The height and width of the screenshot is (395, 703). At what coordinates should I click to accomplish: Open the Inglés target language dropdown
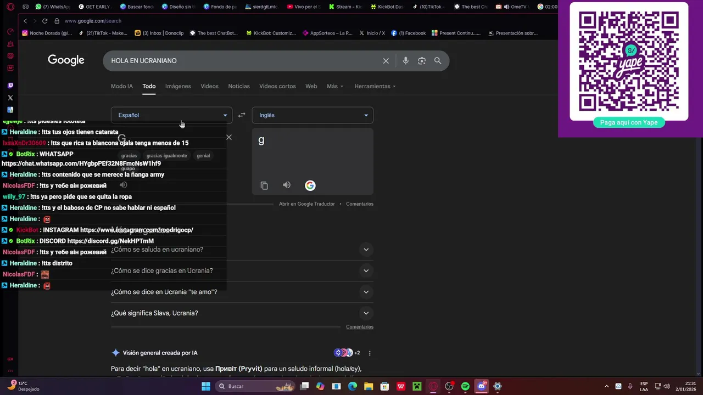[313, 115]
